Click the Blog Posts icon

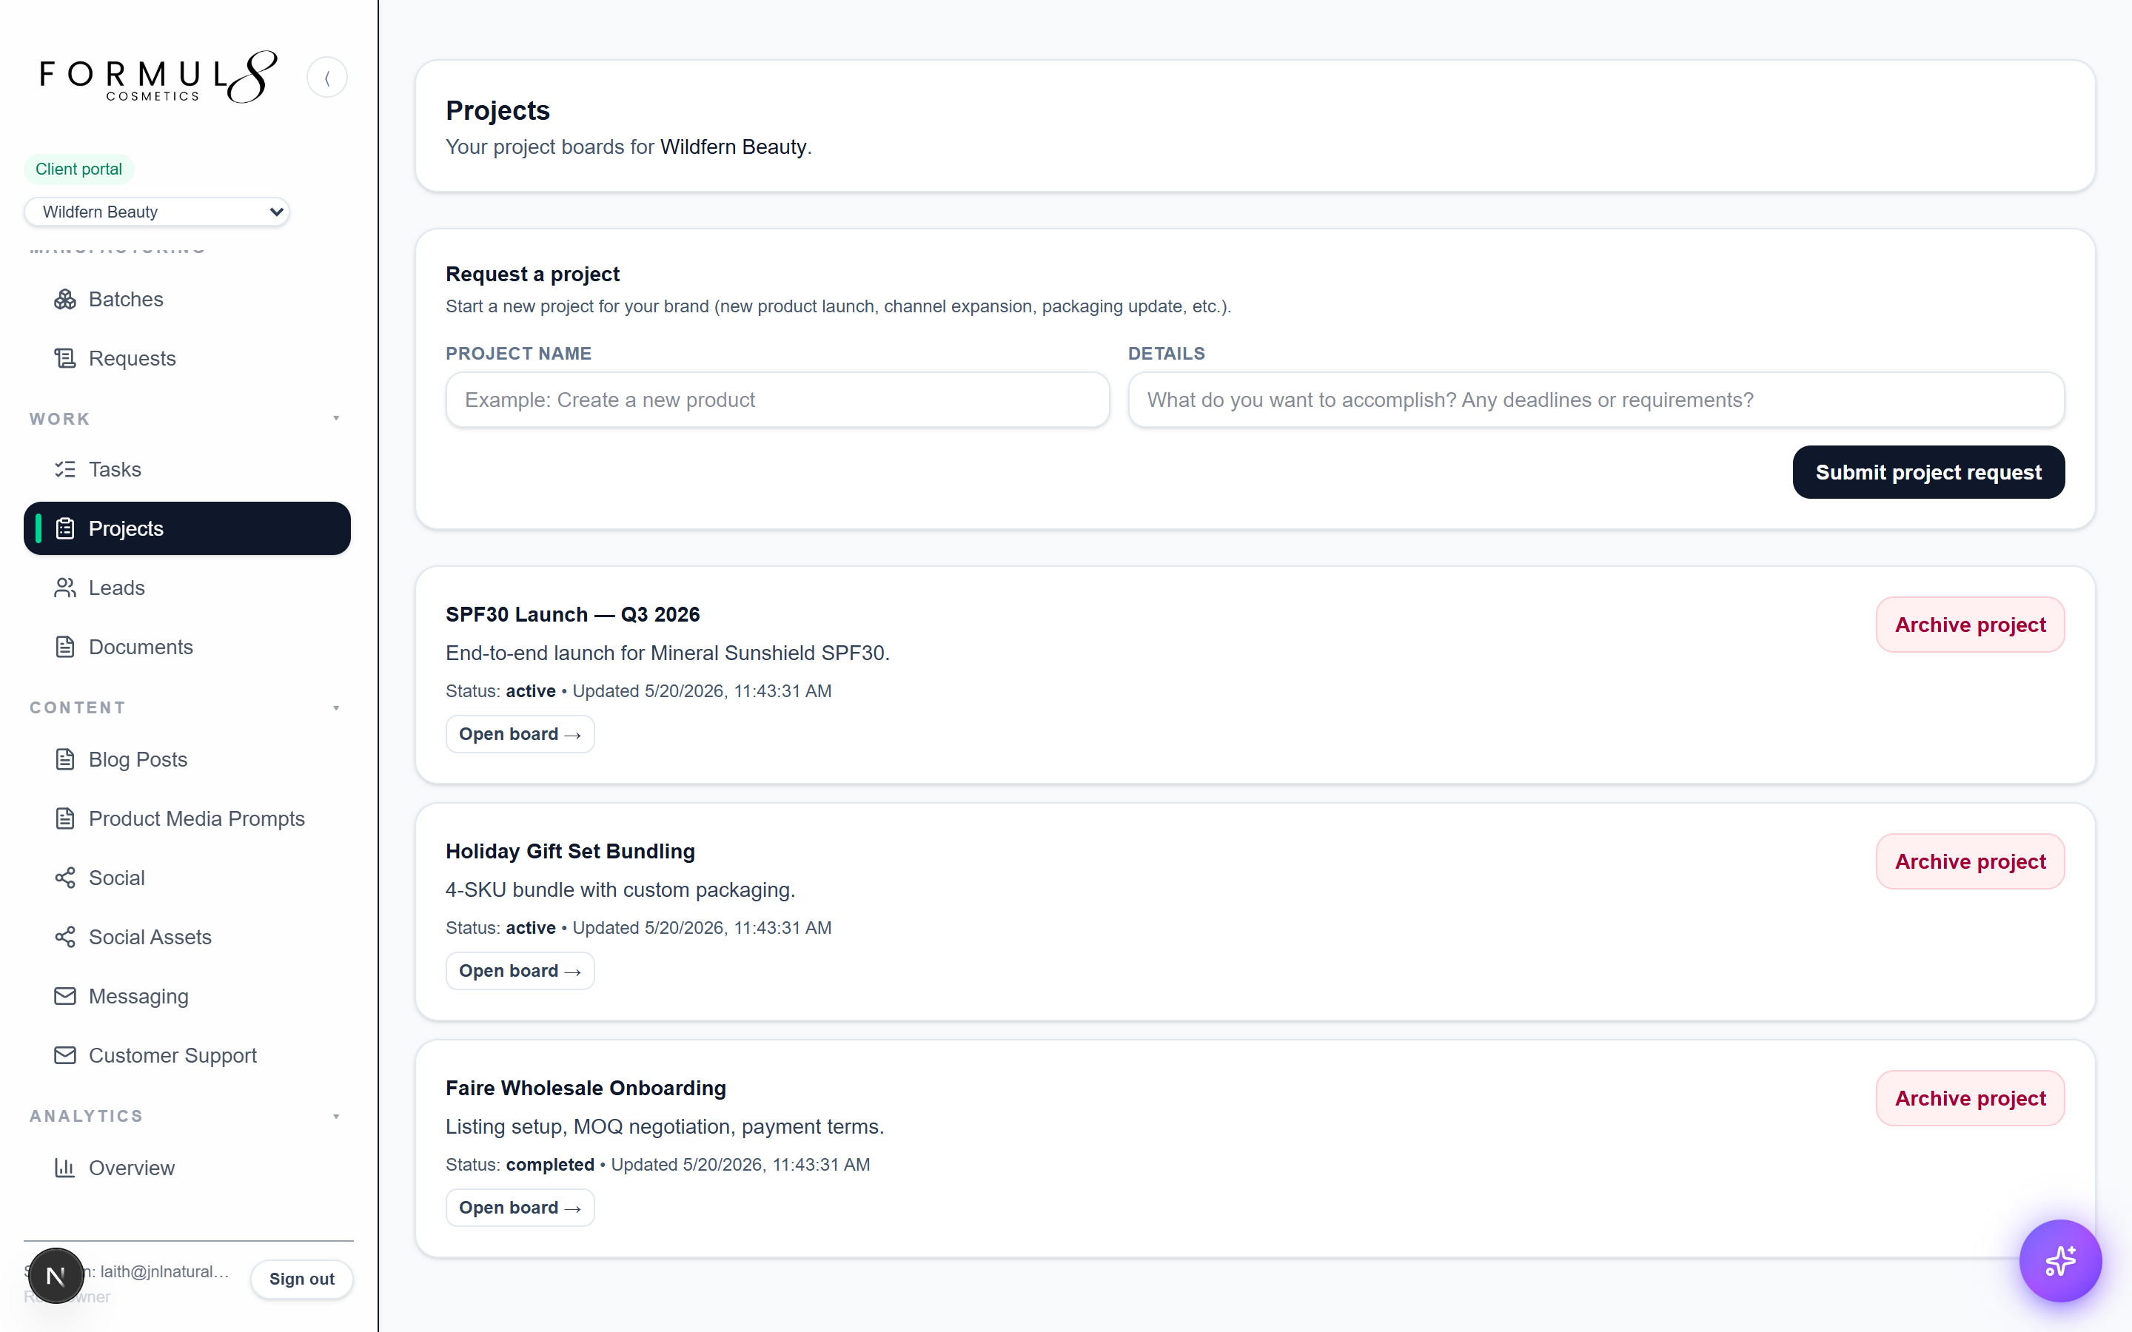(65, 759)
